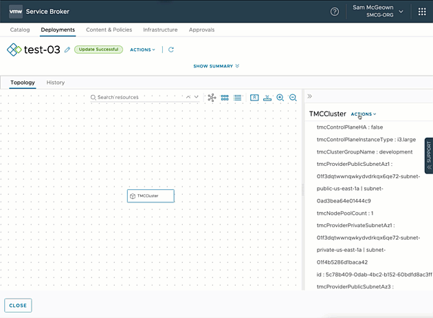Click the Update Successful status badge
This screenshot has height=318, width=433.
(x=98, y=50)
